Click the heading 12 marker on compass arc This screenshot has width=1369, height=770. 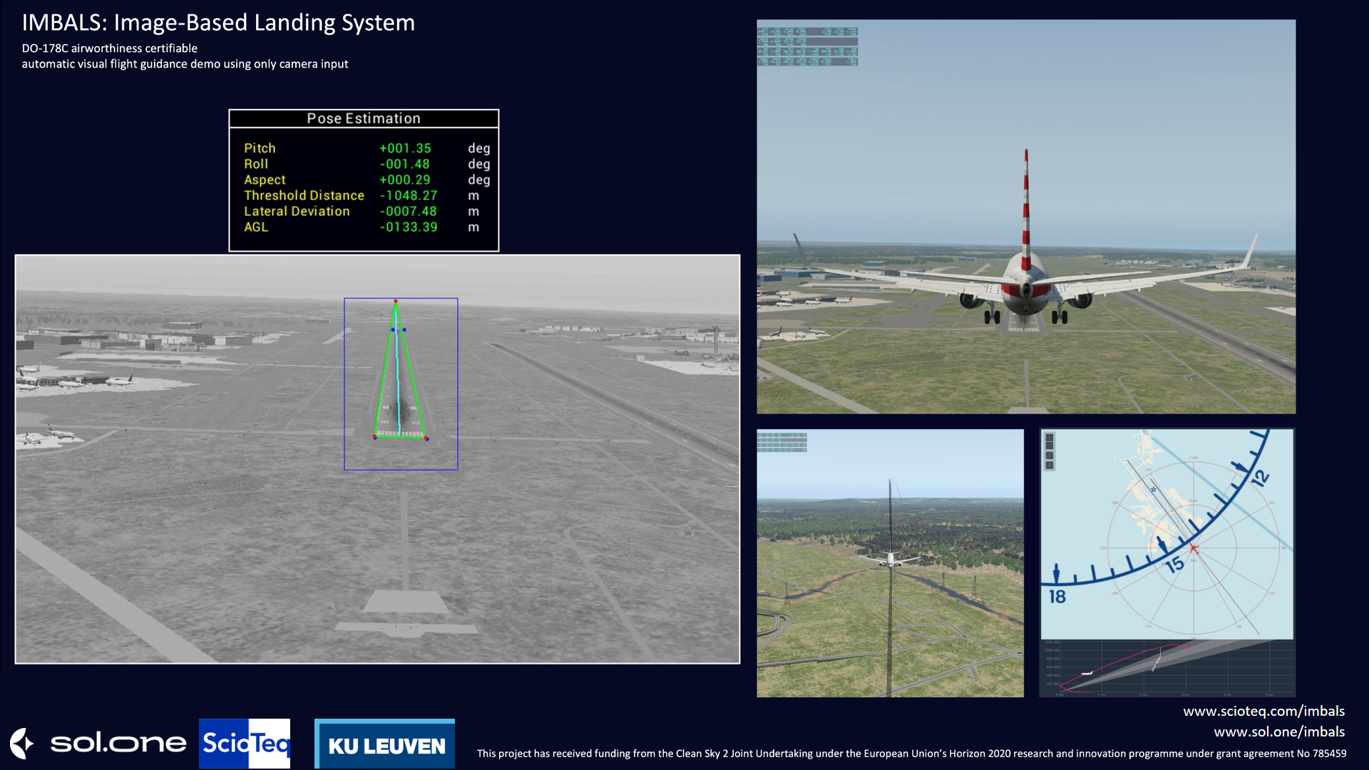pos(1260,478)
